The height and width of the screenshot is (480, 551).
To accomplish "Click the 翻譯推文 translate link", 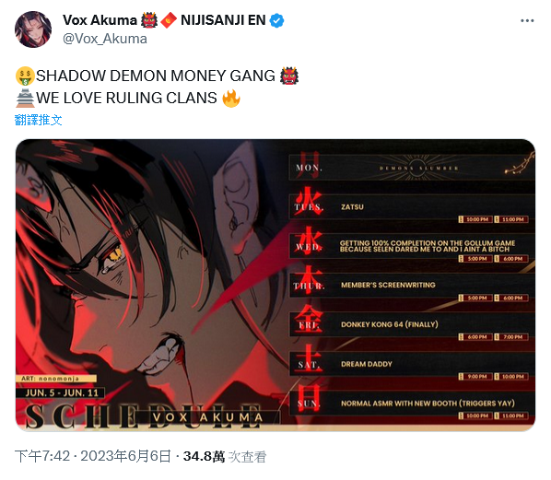I will (x=39, y=120).
